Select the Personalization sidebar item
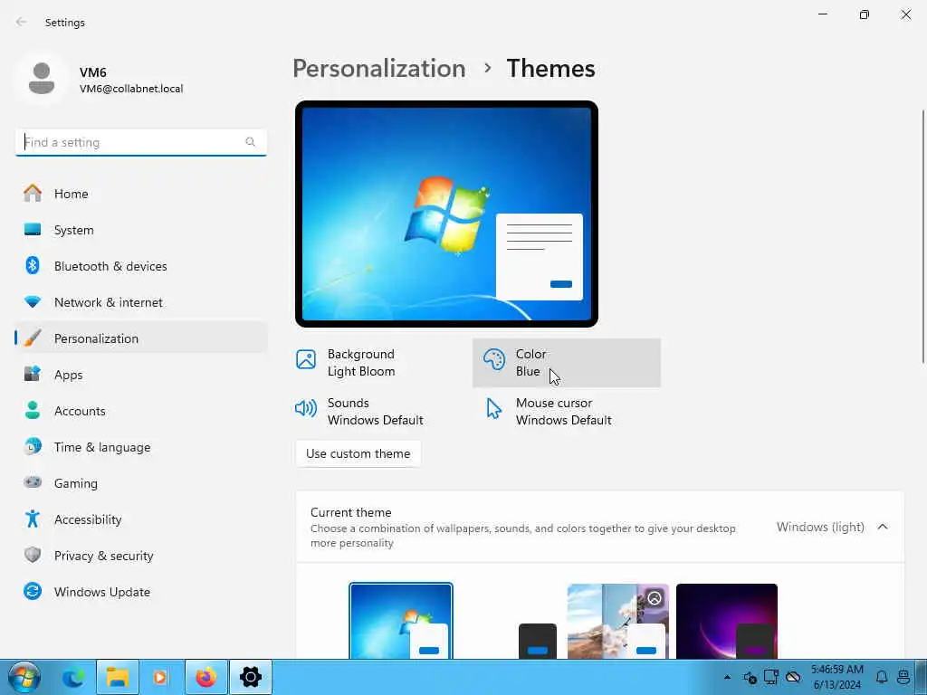Viewport: 927px width, 695px height. click(x=140, y=338)
